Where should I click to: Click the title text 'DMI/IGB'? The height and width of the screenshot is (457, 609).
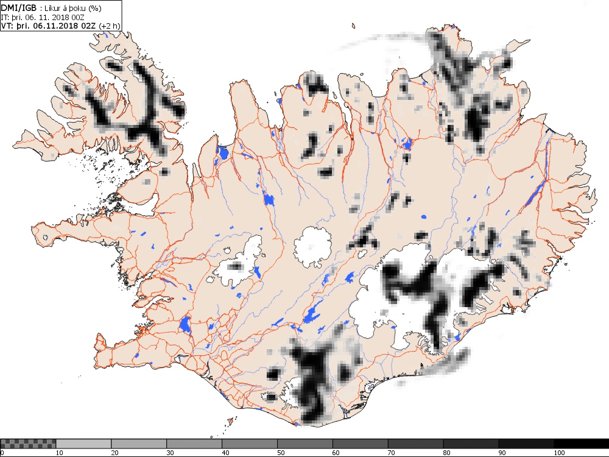coord(19,8)
